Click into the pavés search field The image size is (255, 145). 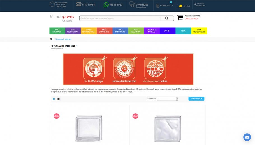(120, 18)
